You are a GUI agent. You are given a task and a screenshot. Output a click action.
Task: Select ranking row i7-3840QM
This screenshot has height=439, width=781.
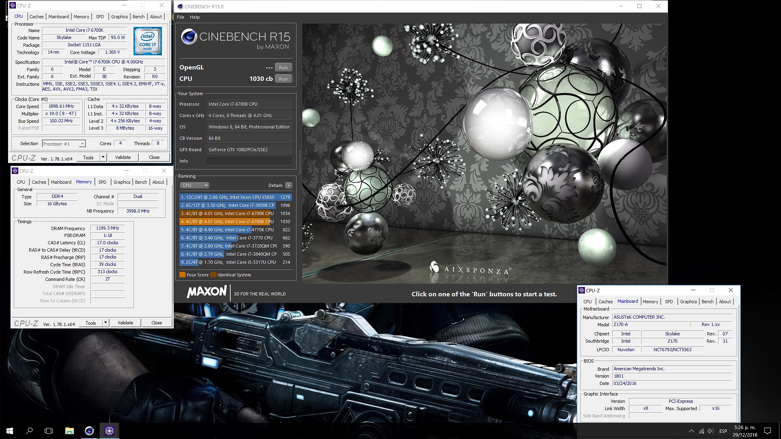[236, 254]
